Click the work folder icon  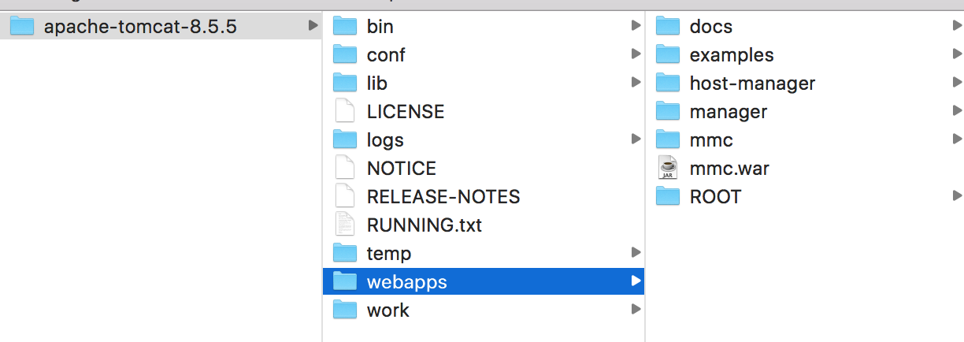tap(346, 310)
